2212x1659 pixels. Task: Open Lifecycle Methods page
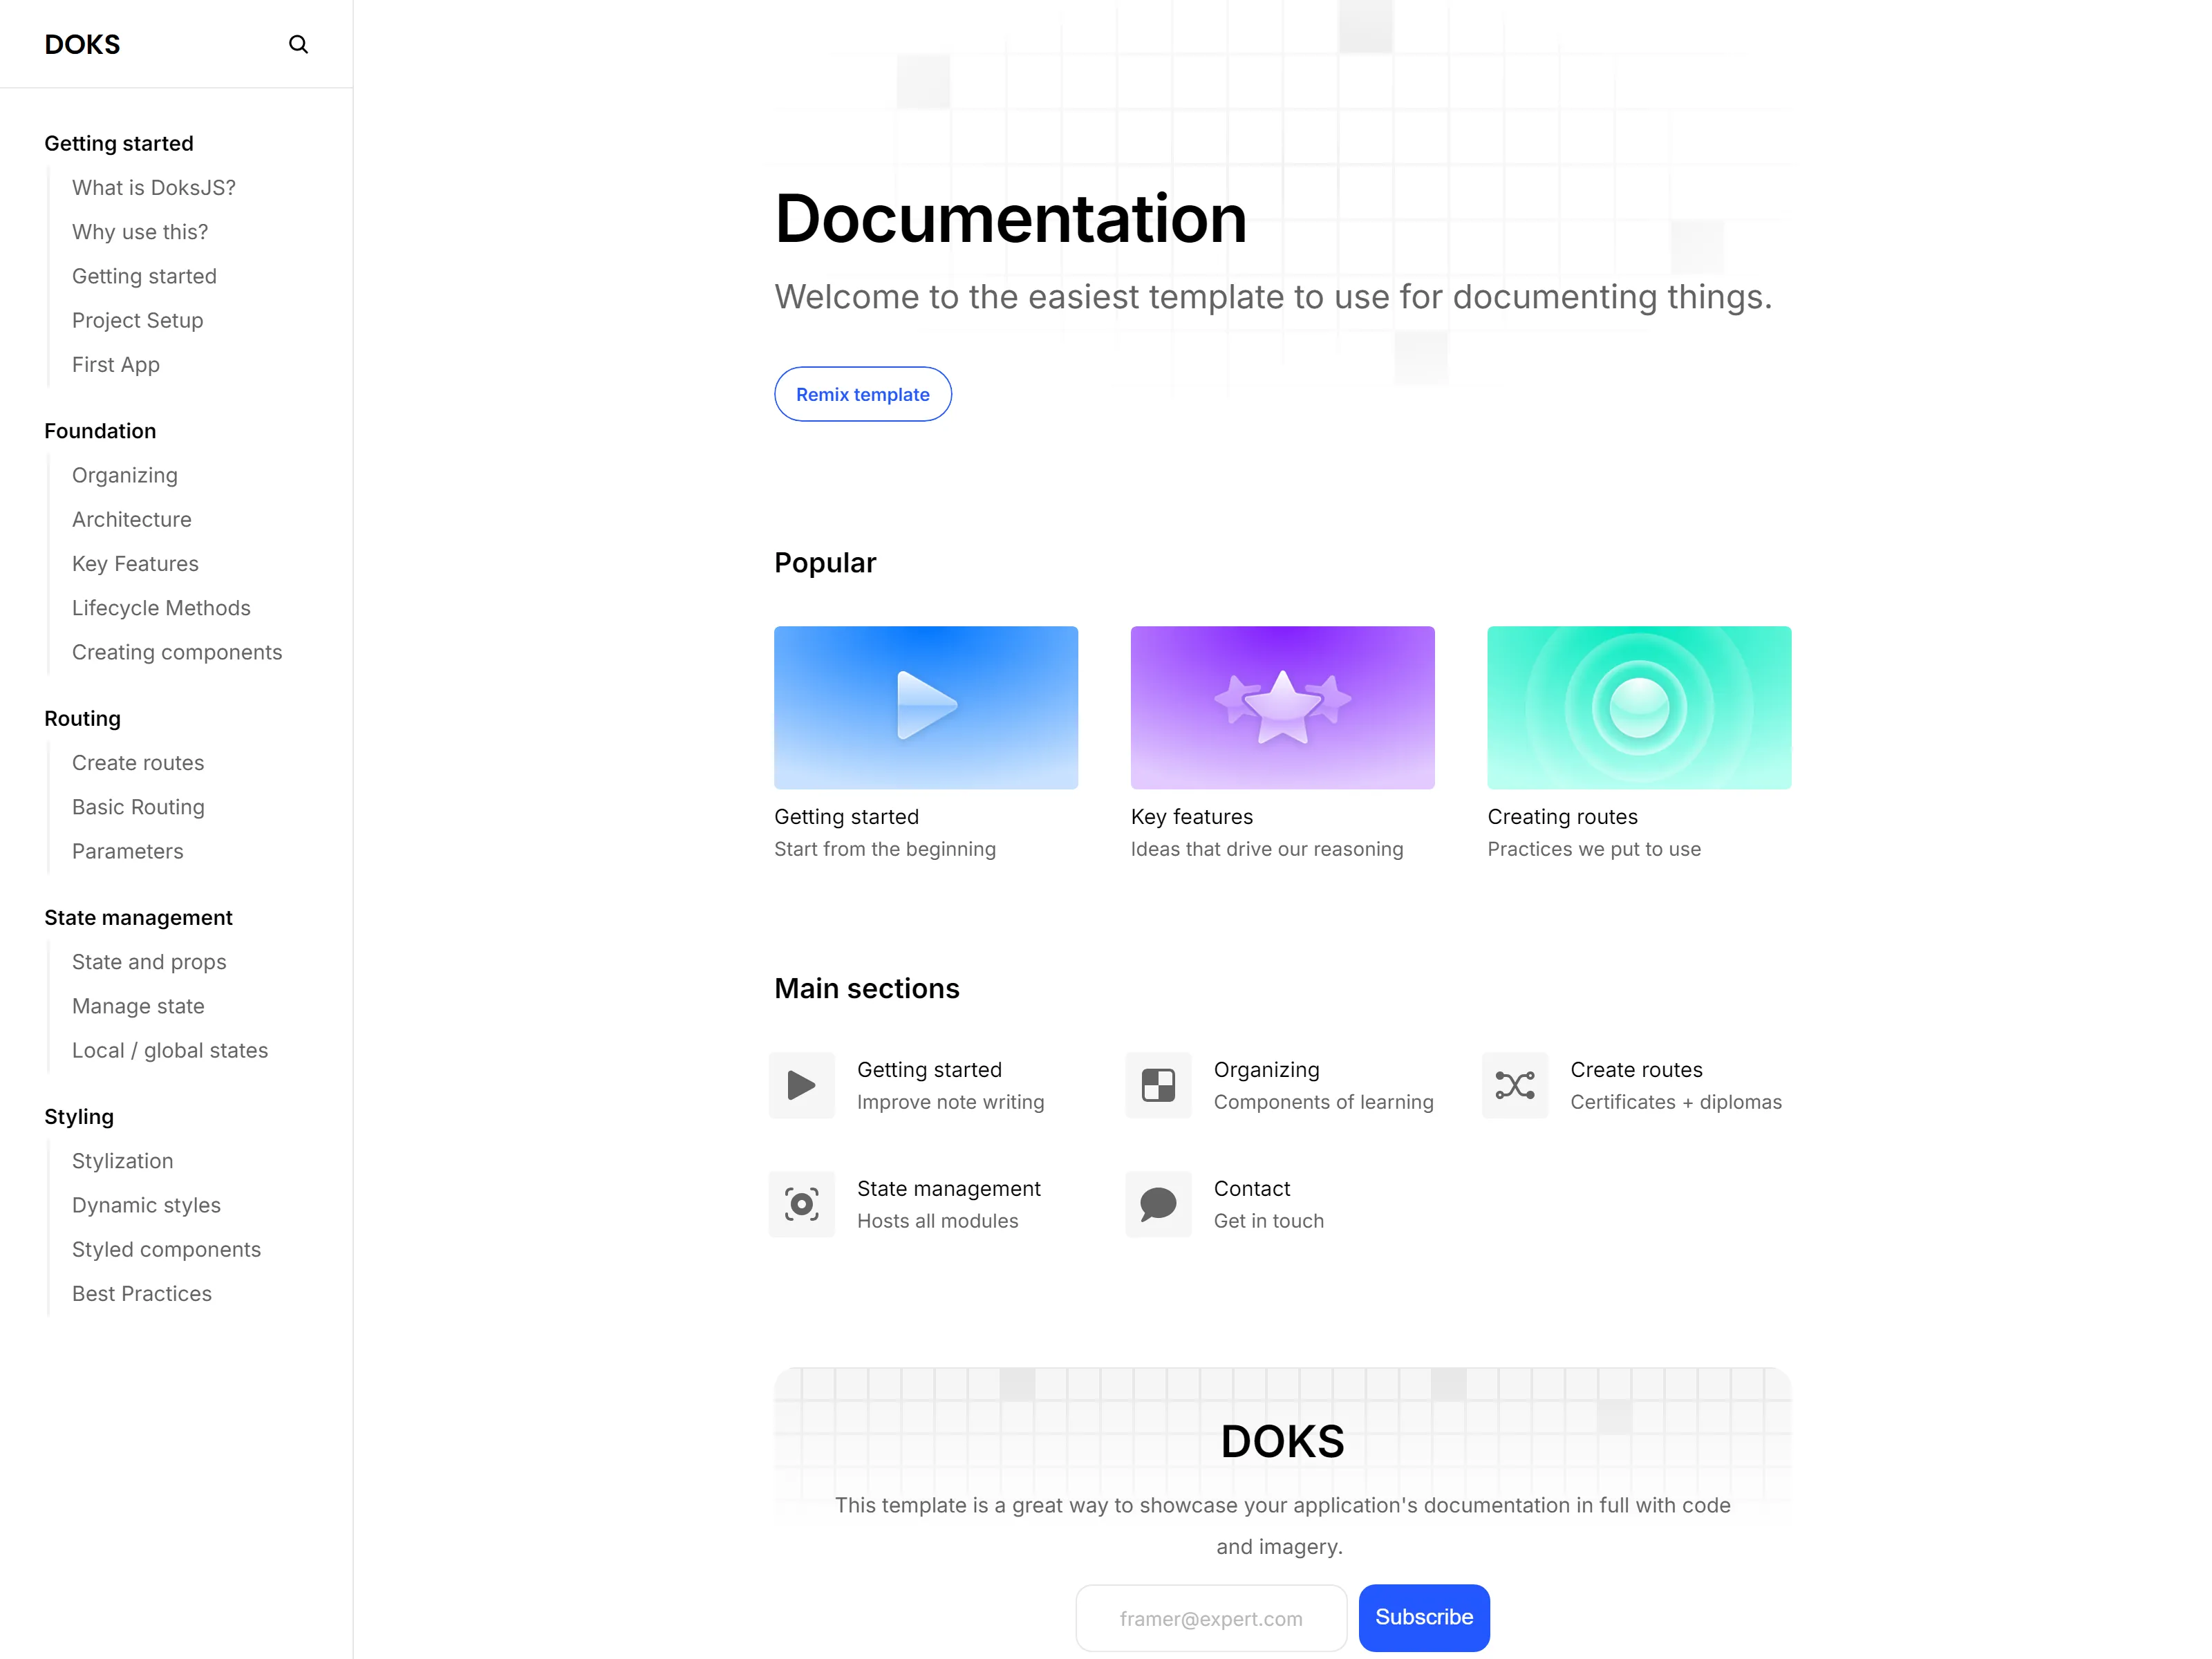[x=161, y=608]
